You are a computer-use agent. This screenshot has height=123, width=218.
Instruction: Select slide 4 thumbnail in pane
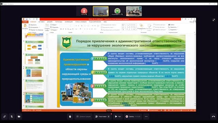point(34,46)
